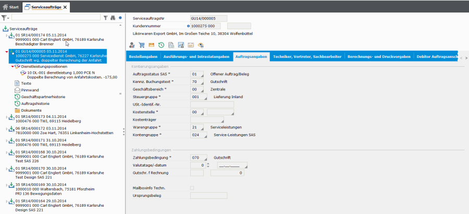Open Zahlungsbedingung dropdown field
The width and height of the screenshot is (469, 214).
[199, 158]
